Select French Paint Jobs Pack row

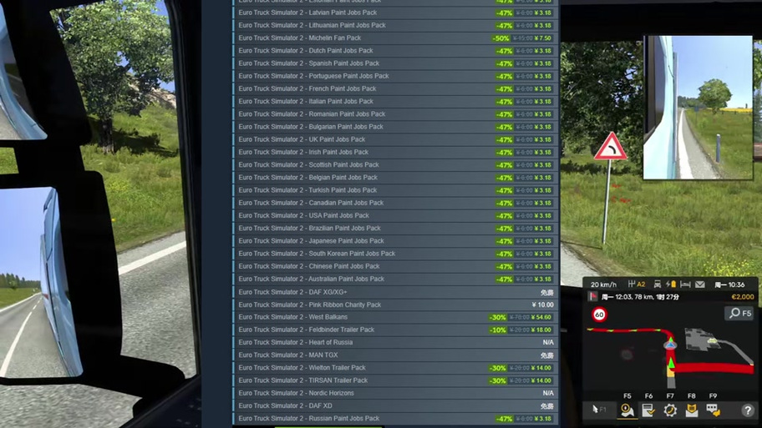(x=395, y=88)
